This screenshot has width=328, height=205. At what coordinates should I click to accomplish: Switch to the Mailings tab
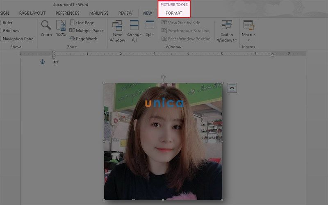[99, 13]
